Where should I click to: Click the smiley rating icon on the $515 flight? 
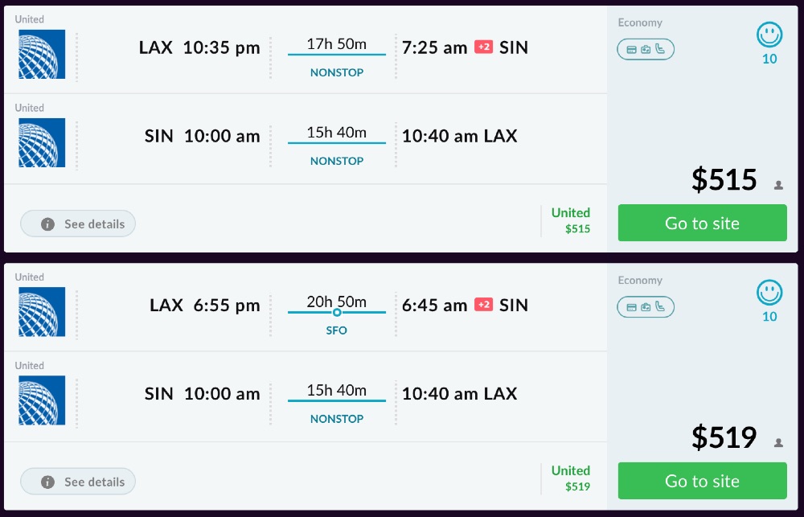coord(769,35)
